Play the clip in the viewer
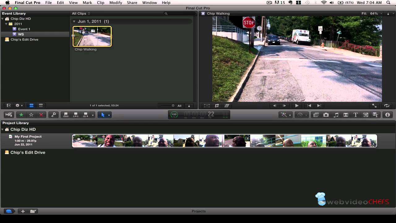 [x=297, y=106]
